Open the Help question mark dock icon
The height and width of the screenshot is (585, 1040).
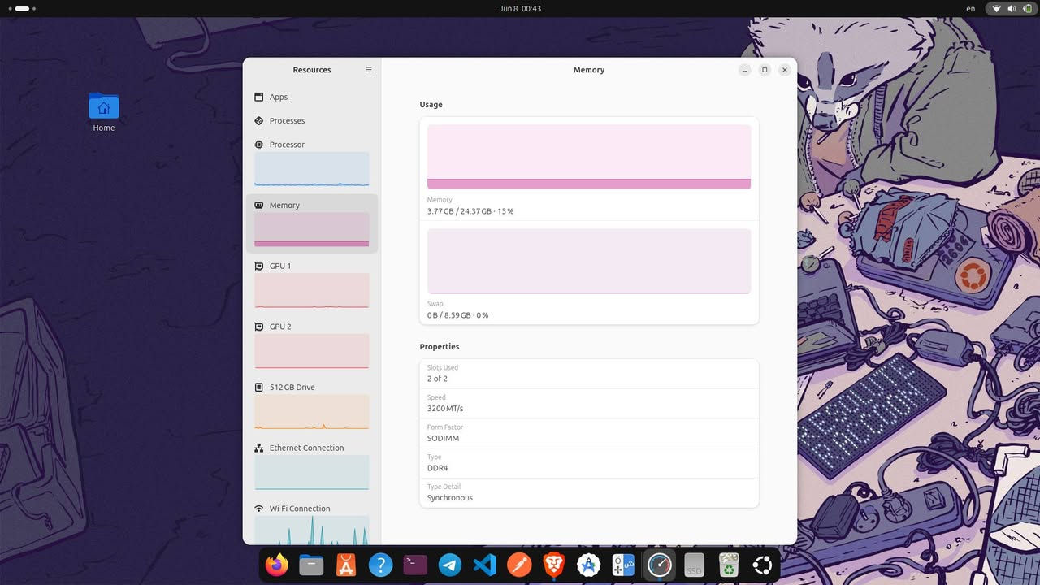click(380, 565)
